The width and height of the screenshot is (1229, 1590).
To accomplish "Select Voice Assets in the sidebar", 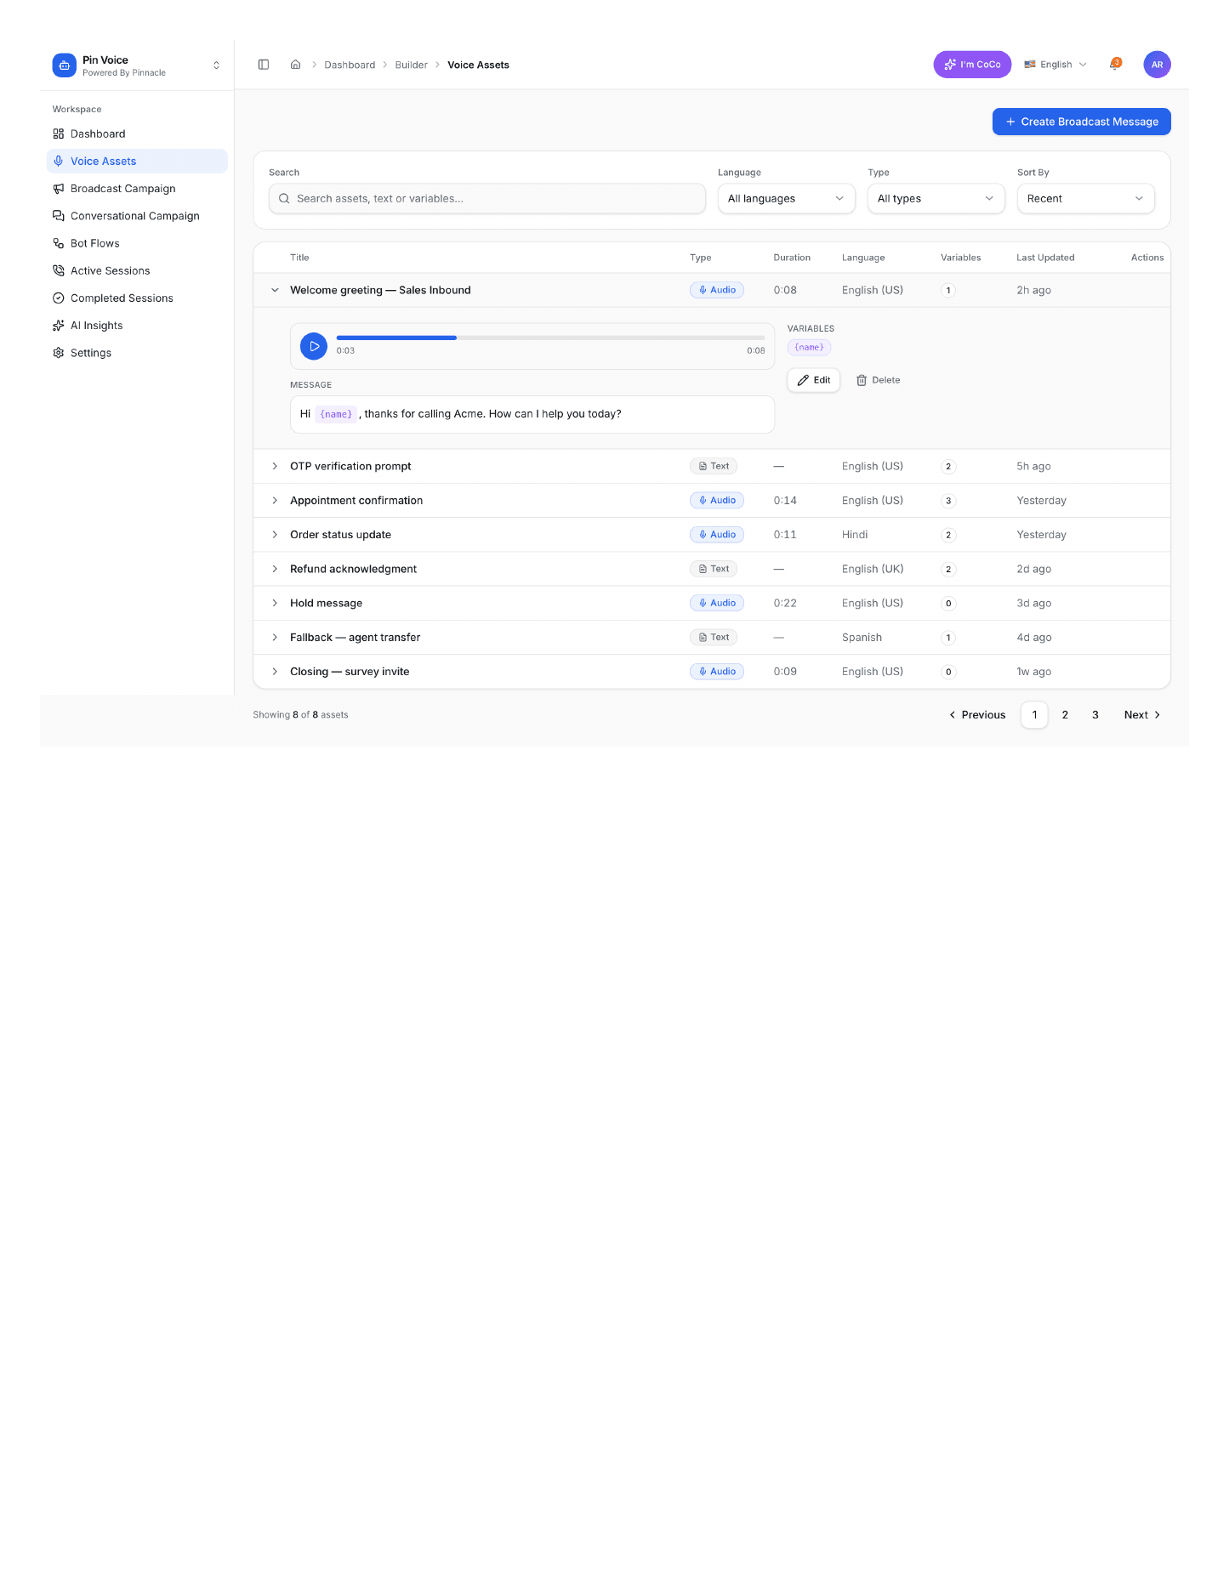I will click(x=137, y=161).
